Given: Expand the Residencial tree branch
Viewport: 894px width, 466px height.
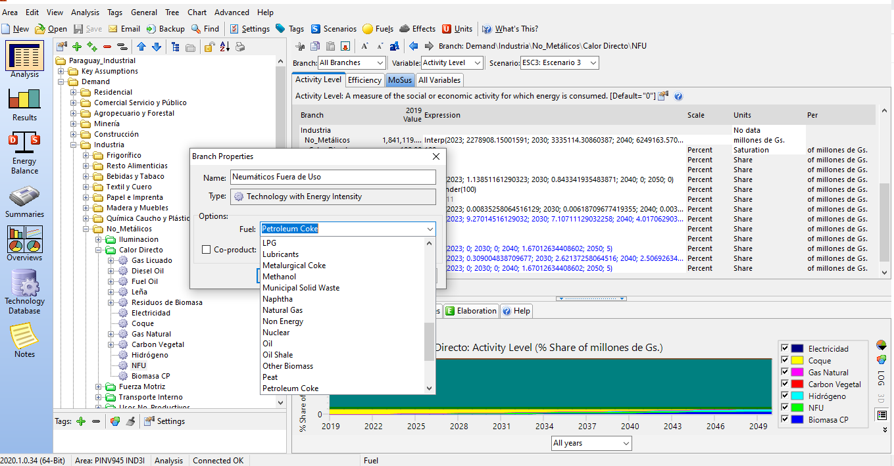Looking at the screenshot, I should point(74,92).
